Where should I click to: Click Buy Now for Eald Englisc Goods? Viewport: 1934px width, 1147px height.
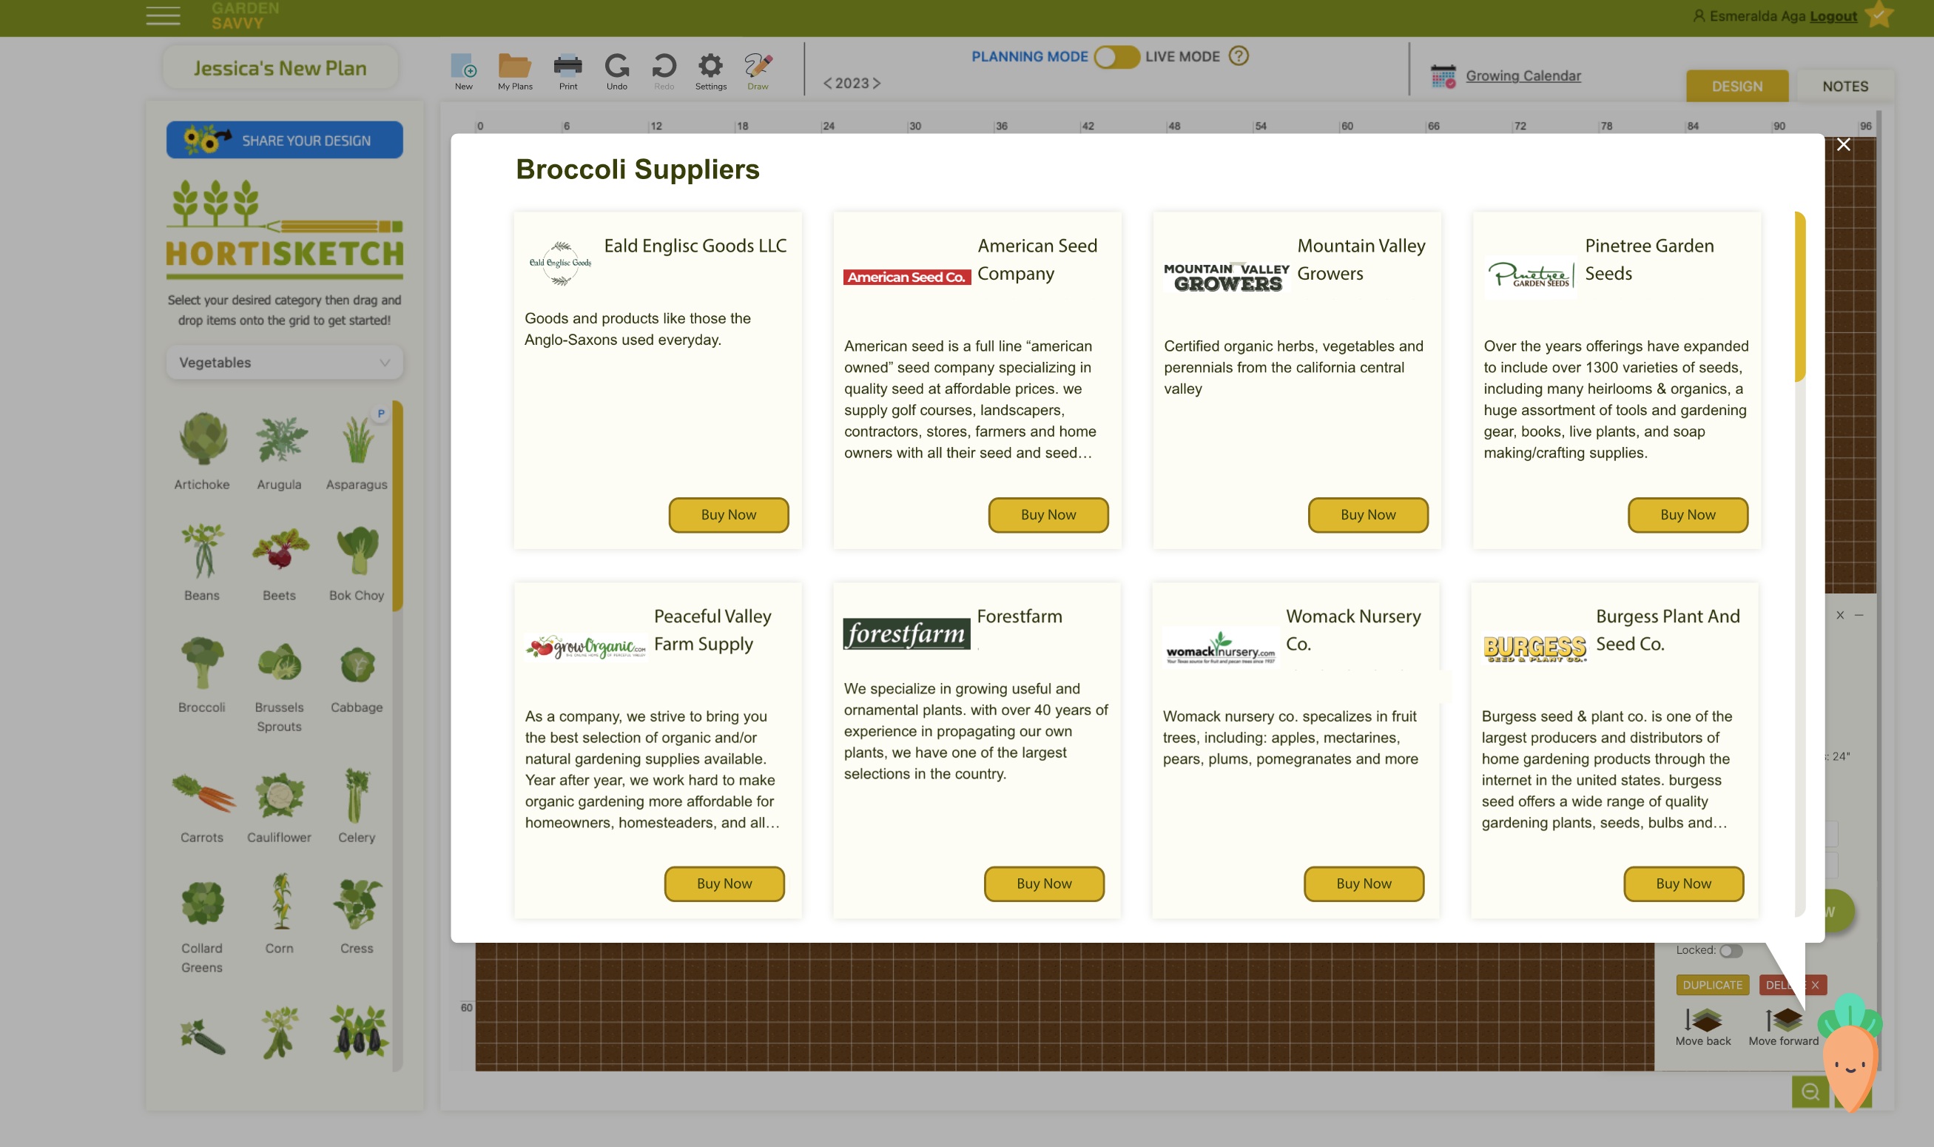729,515
